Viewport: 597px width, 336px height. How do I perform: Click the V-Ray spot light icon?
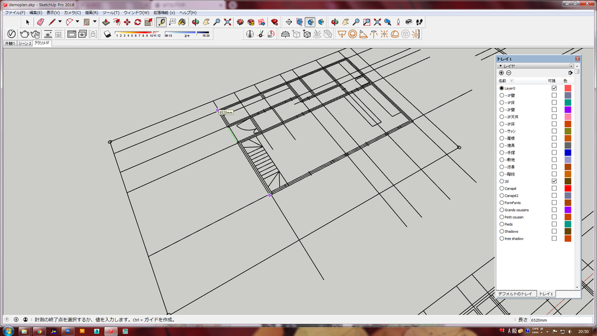tap(363, 34)
